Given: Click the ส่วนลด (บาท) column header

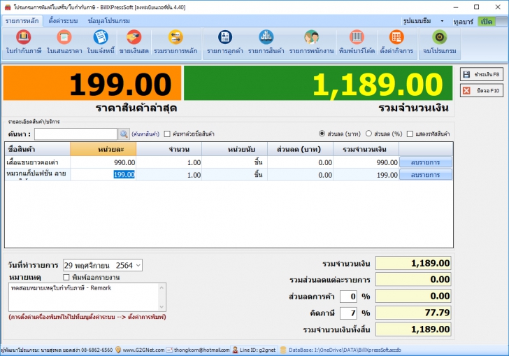Looking at the screenshot, I should (300, 149).
